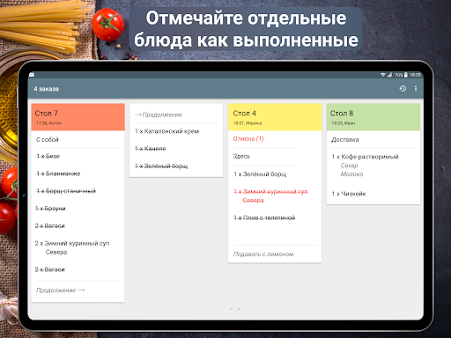Toggle done on '1 x Безе'
Screen dimensions: 451x338
click(48, 156)
